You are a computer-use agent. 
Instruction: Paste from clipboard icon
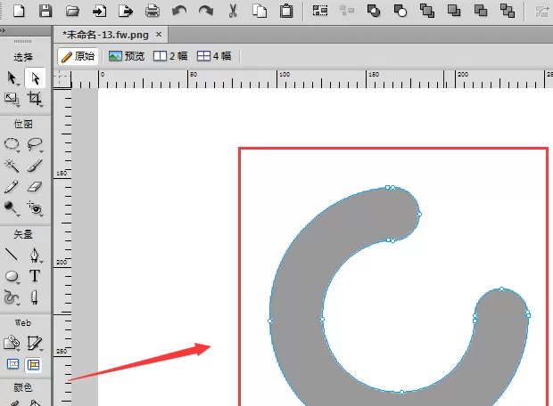[286, 11]
